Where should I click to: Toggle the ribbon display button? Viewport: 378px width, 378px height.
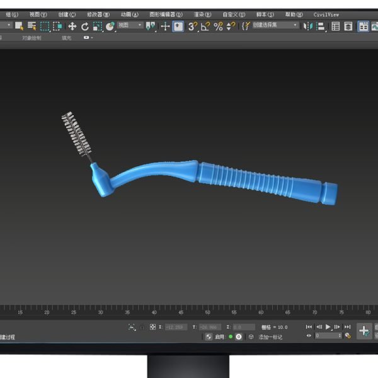pyautogui.click(x=364, y=26)
